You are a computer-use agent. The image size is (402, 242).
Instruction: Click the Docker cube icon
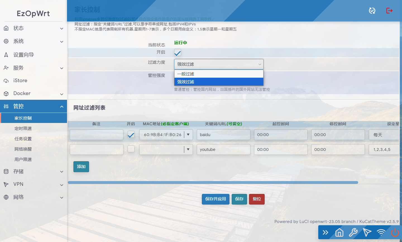(x=6, y=94)
